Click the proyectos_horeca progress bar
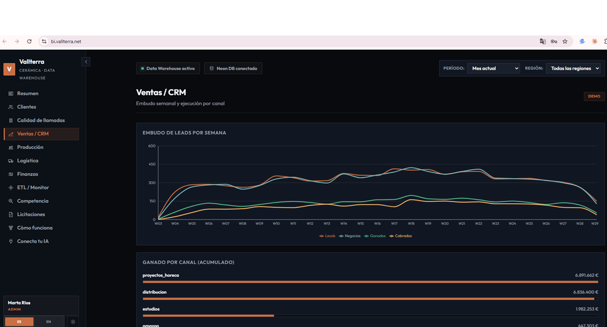 370,282
